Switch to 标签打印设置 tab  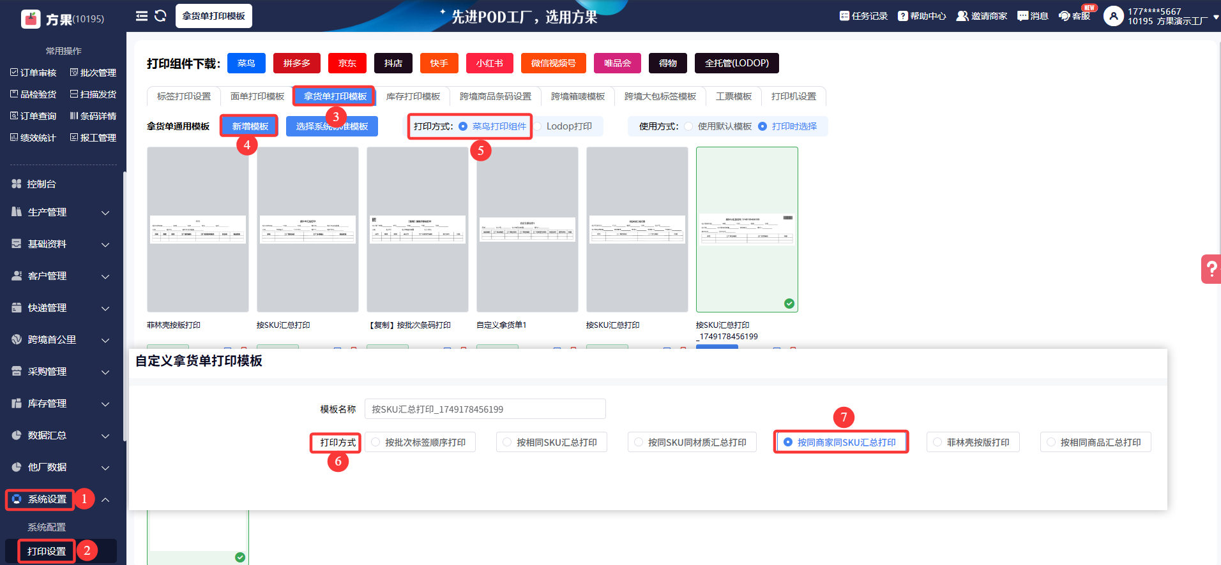[184, 96]
